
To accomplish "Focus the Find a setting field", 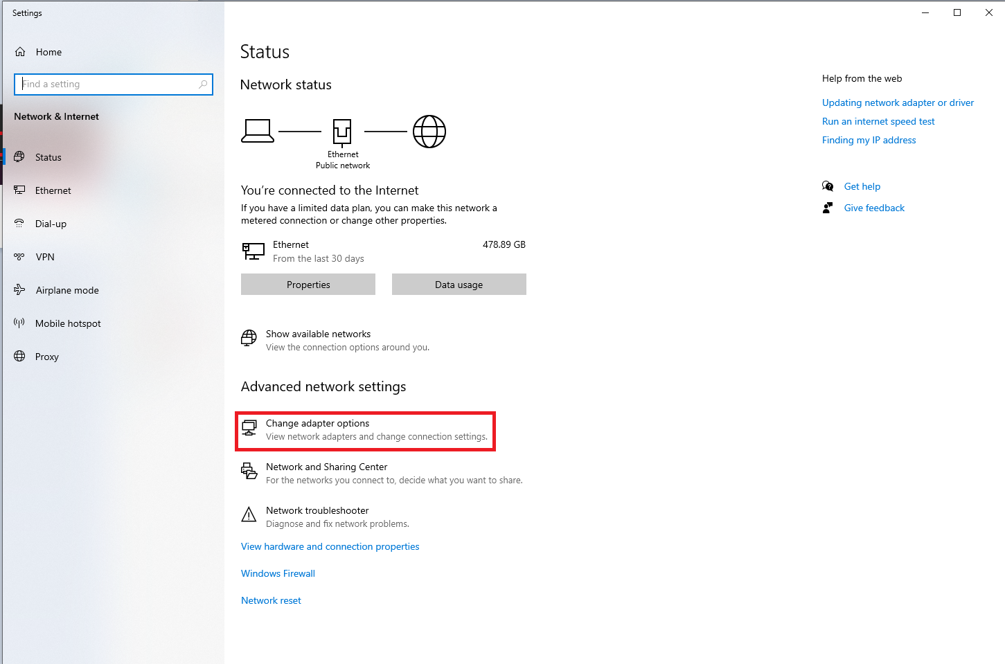I will tap(114, 84).
